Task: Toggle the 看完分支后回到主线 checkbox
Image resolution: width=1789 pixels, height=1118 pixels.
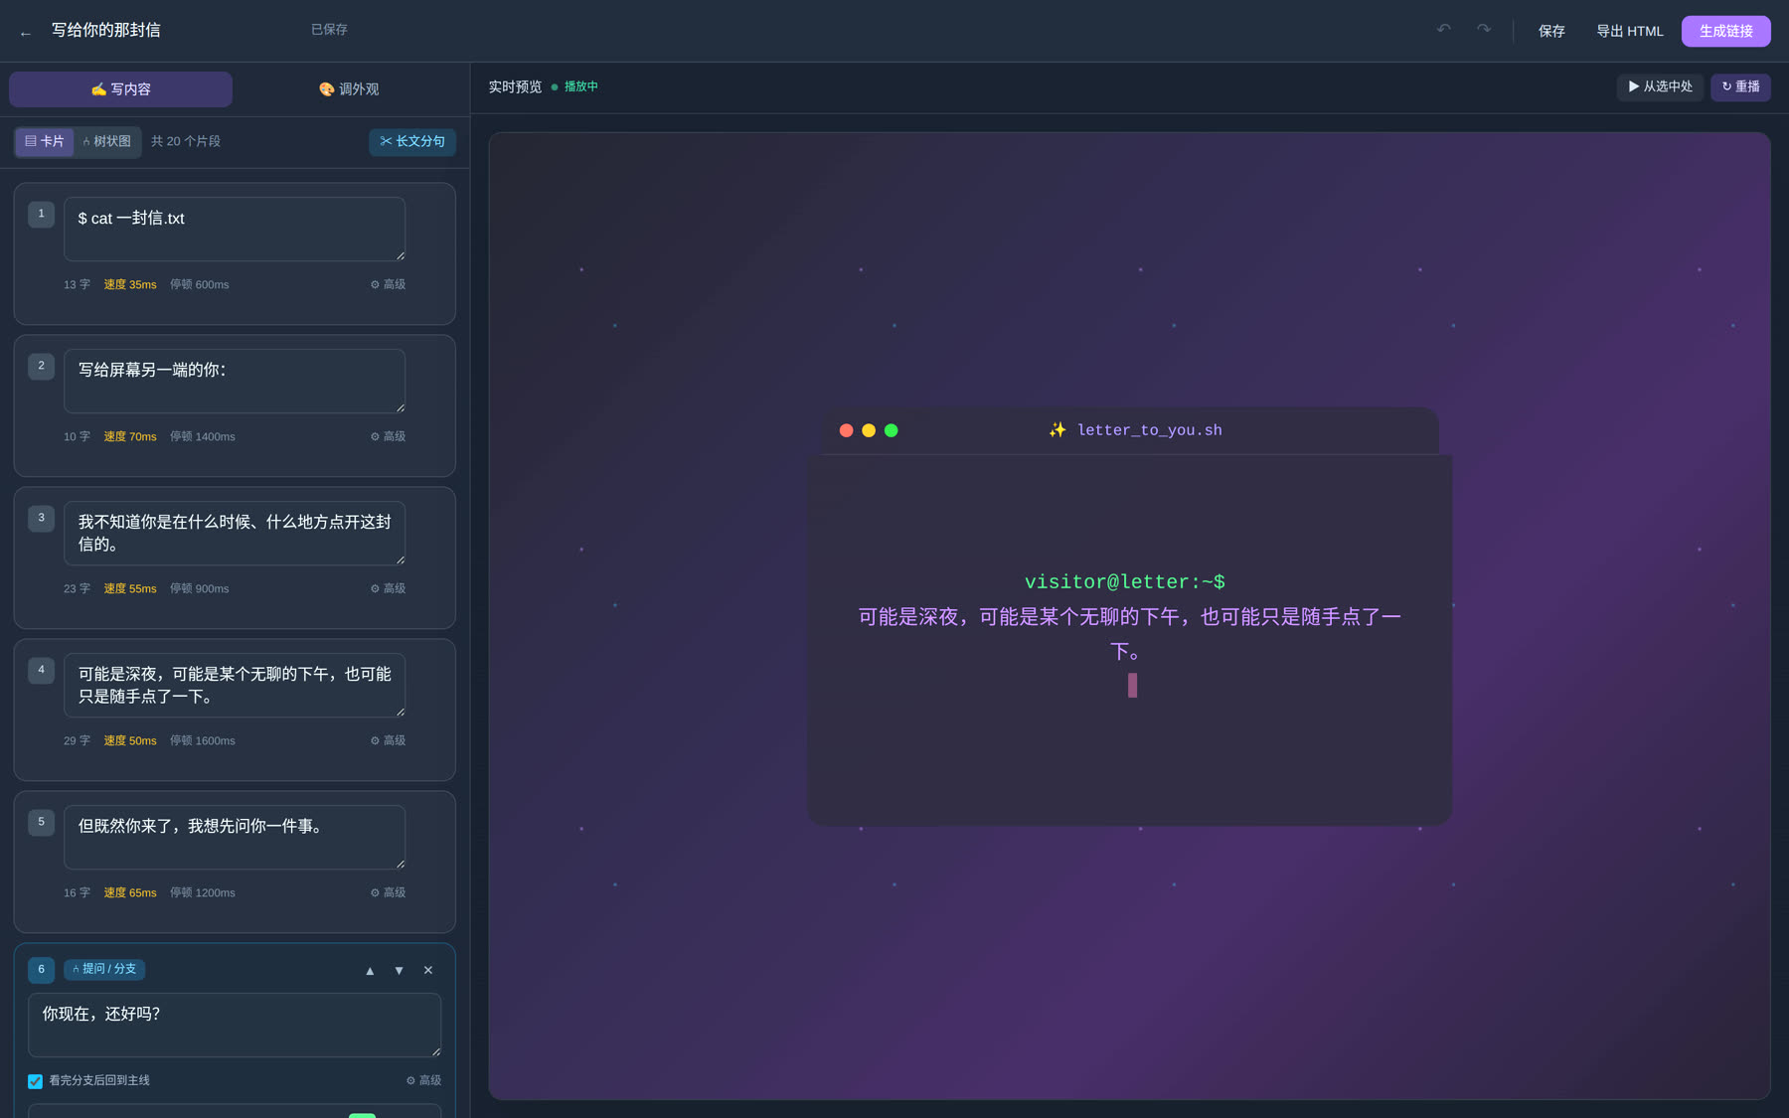Action: point(35,1081)
